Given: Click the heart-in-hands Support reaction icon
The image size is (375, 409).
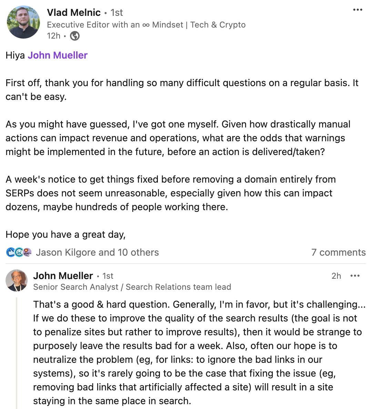Looking at the screenshot, I should pyautogui.click(x=27, y=252).
